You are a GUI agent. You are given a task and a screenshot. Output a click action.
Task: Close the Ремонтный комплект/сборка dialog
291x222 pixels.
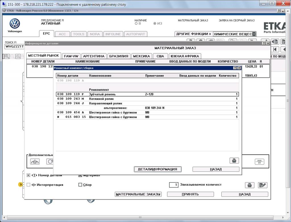239,68
